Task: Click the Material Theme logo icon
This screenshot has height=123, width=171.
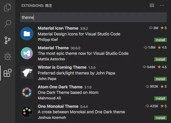Action: pos(27,53)
